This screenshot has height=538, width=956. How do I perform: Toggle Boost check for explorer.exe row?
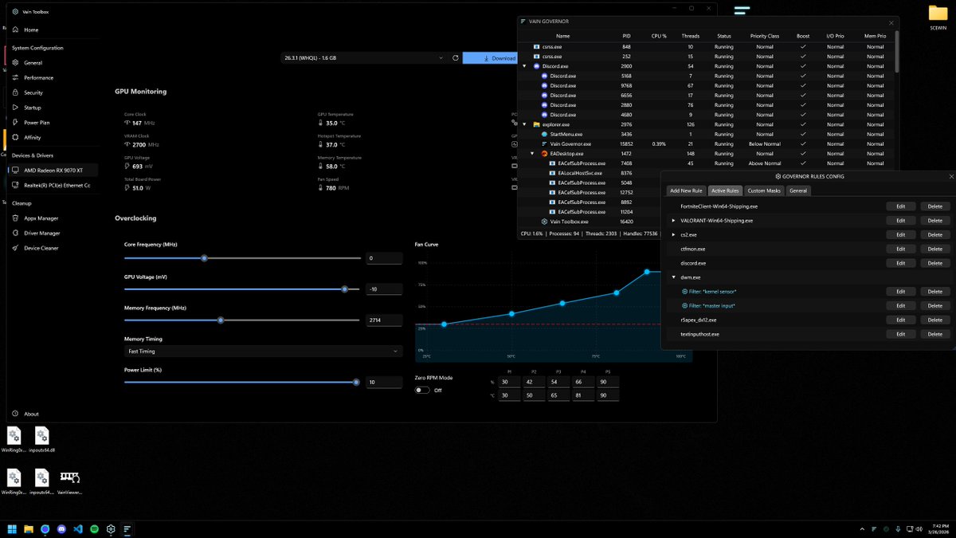coord(803,124)
